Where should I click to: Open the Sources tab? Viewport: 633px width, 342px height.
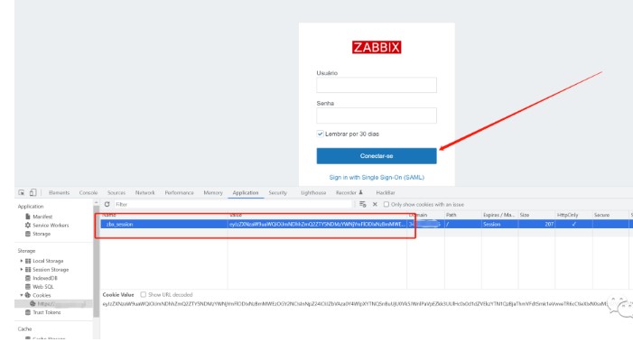pos(116,193)
